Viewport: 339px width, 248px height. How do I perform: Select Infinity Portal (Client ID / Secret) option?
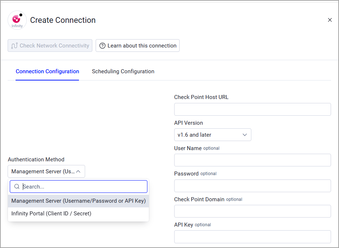coord(79,214)
